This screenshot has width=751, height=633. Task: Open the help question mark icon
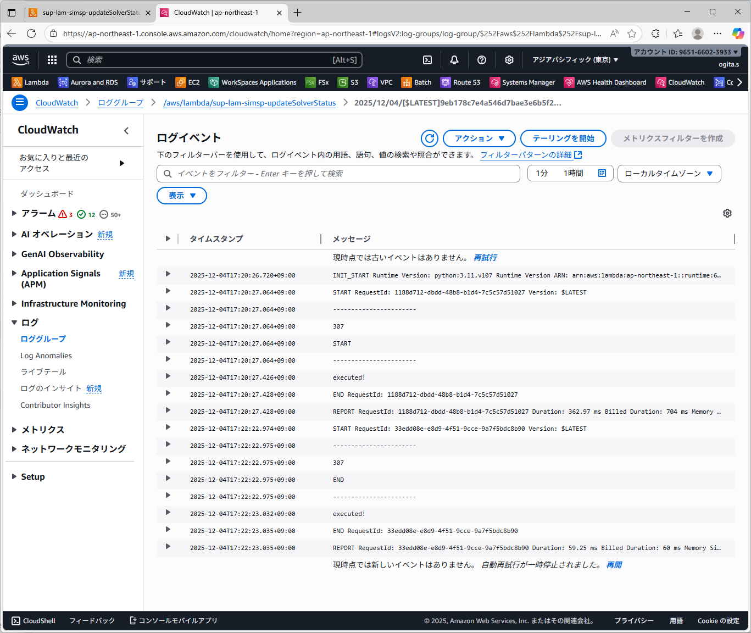[482, 60]
